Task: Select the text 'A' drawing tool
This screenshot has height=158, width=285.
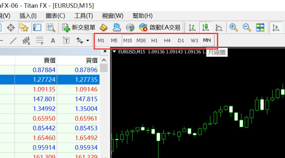Action: (x=53, y=40)
